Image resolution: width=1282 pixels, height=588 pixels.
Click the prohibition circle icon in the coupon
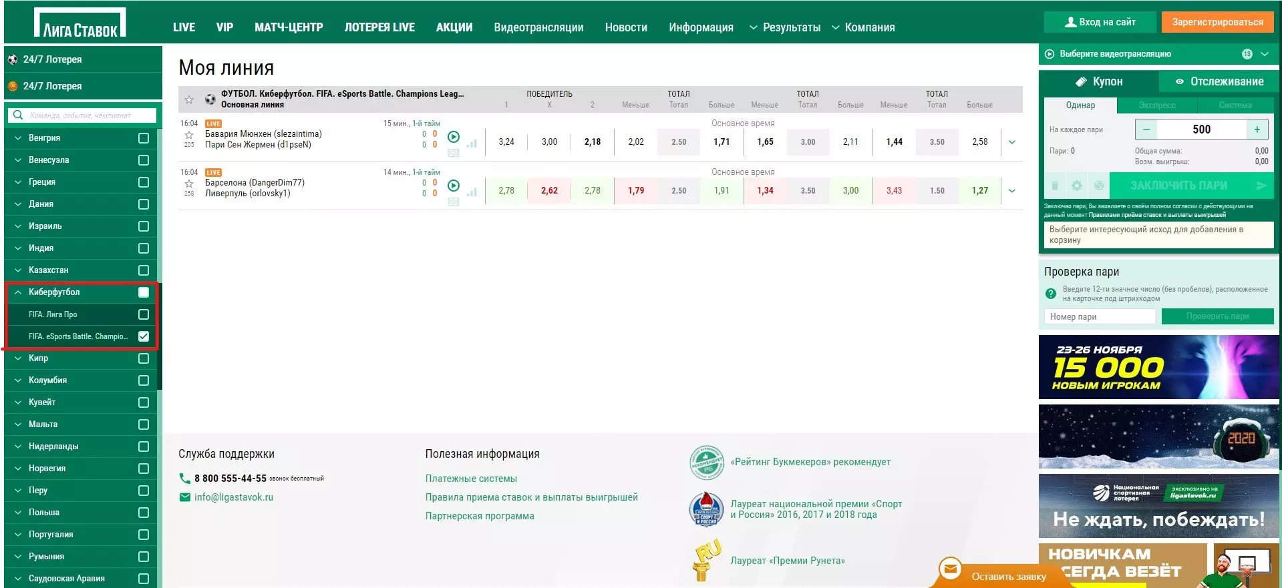pyautogui.click(x=1098, y=186)
